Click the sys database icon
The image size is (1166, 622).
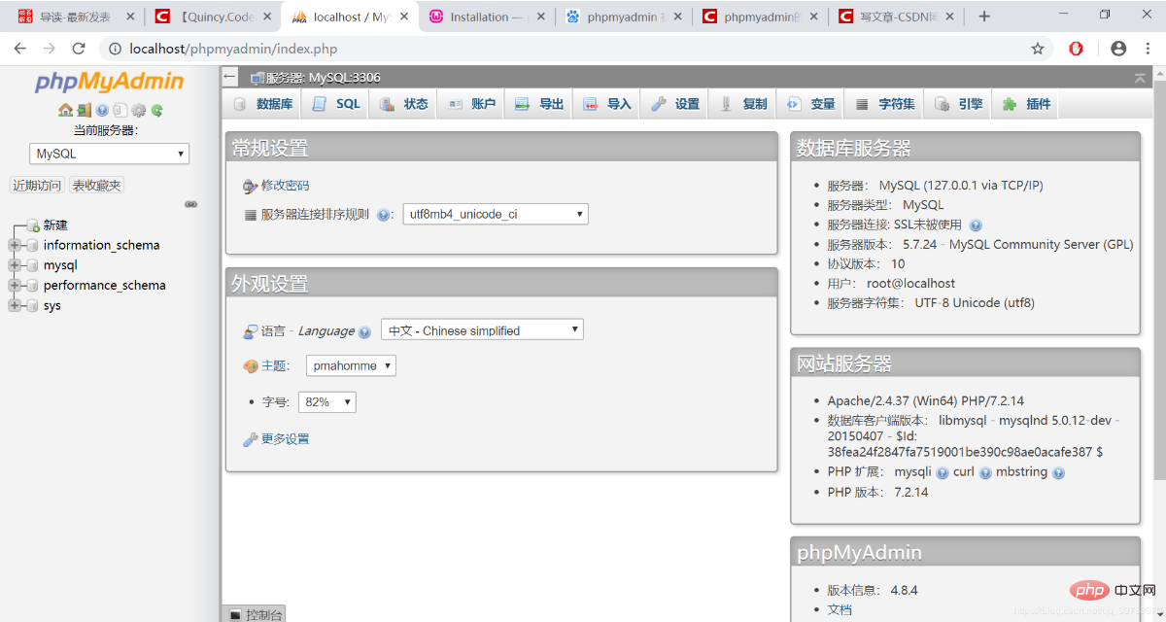click(33, 306)
